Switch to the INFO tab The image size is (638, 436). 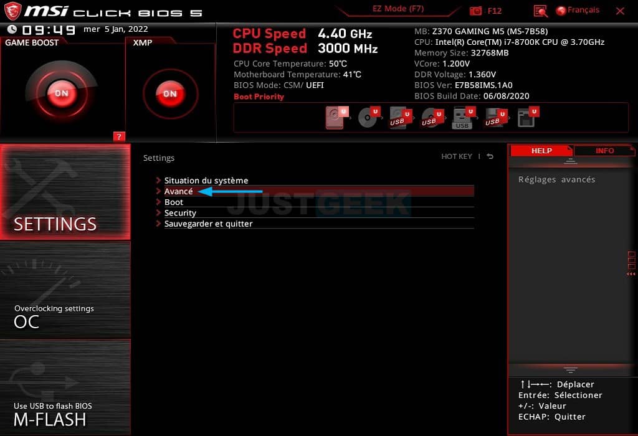(604, 151)
